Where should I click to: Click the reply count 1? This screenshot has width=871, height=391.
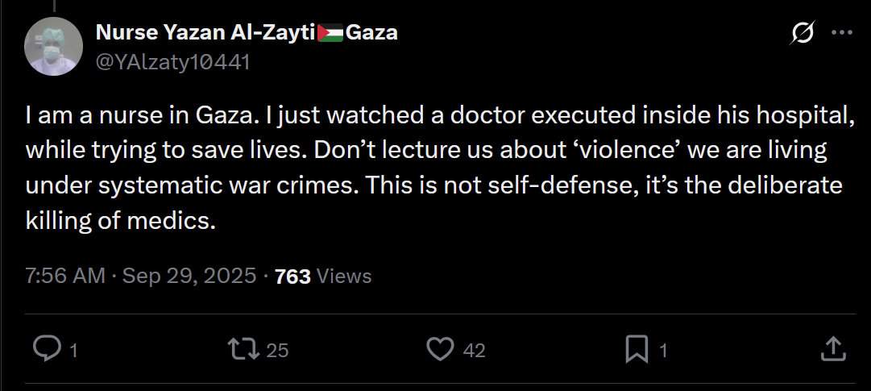[73, 350]
